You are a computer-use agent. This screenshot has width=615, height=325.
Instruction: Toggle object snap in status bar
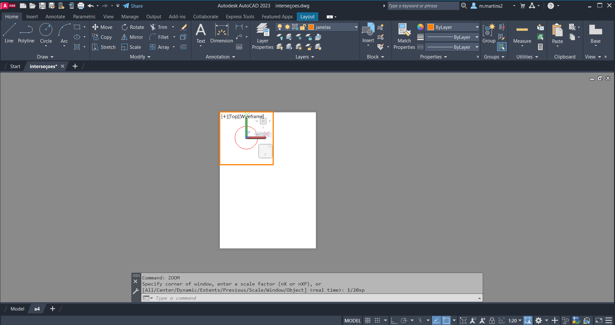coord(446,321)
